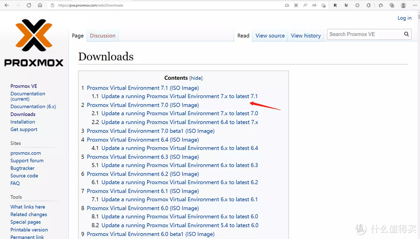The image size is (420, 239).
Task: Jump to Virtual Environment 7.0 beta1 entry
Action: coord(150,131)
